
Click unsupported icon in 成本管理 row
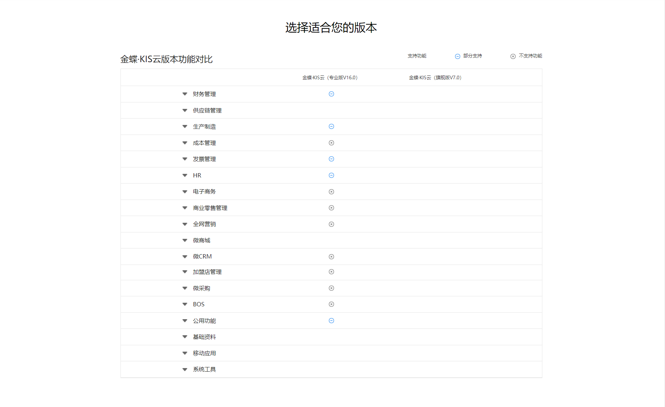pyautogui.click(x=331, y=143)
